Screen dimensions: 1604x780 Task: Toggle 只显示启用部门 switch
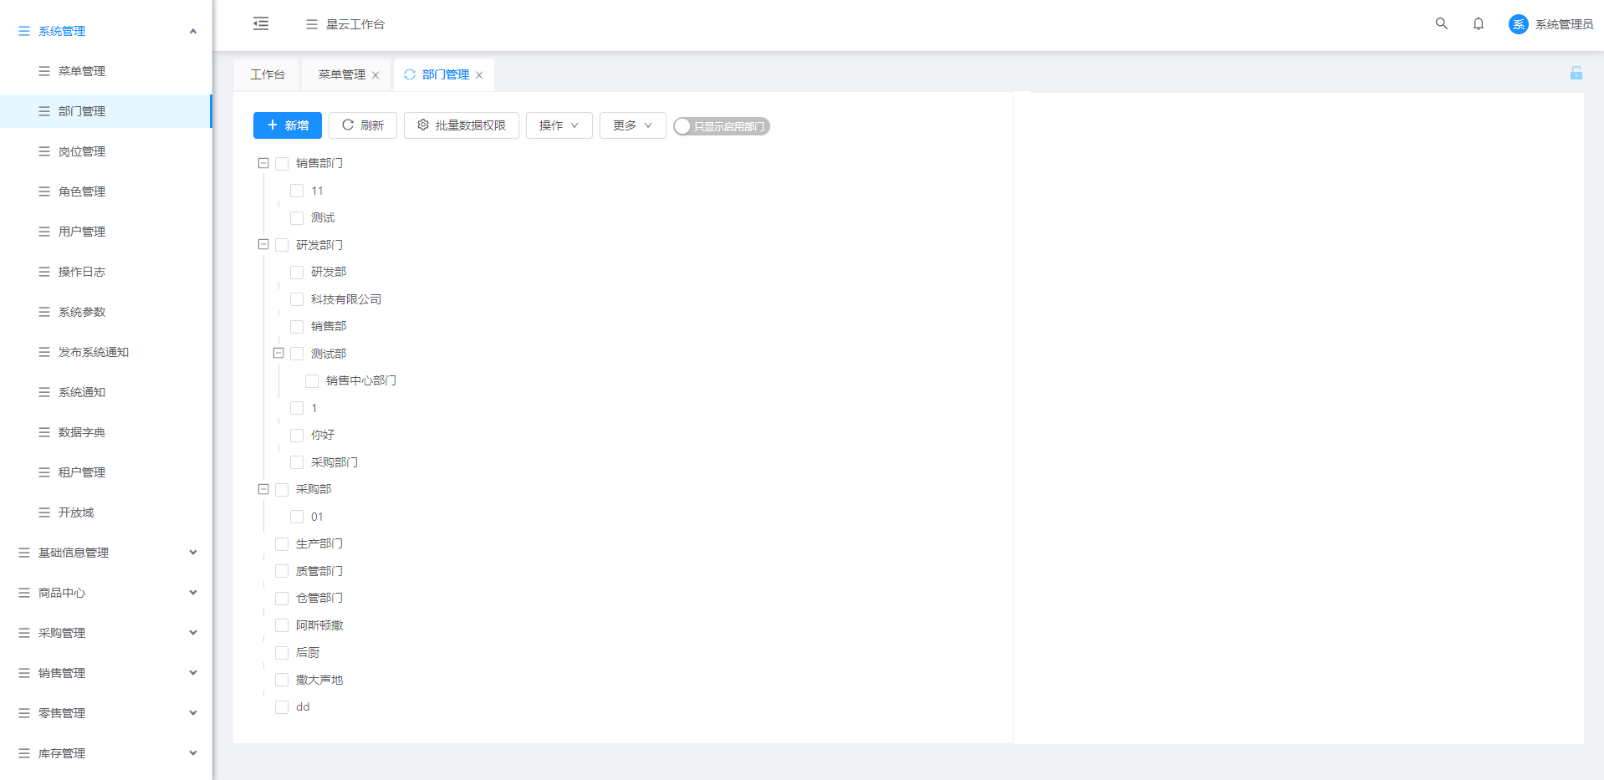(722, 126)
